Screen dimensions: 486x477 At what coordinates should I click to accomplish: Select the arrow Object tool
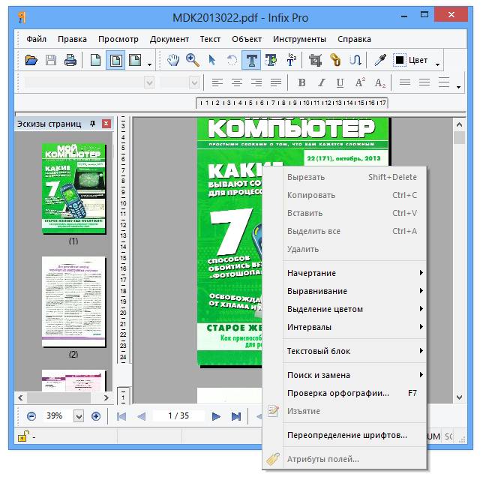[x=212, y=60]
